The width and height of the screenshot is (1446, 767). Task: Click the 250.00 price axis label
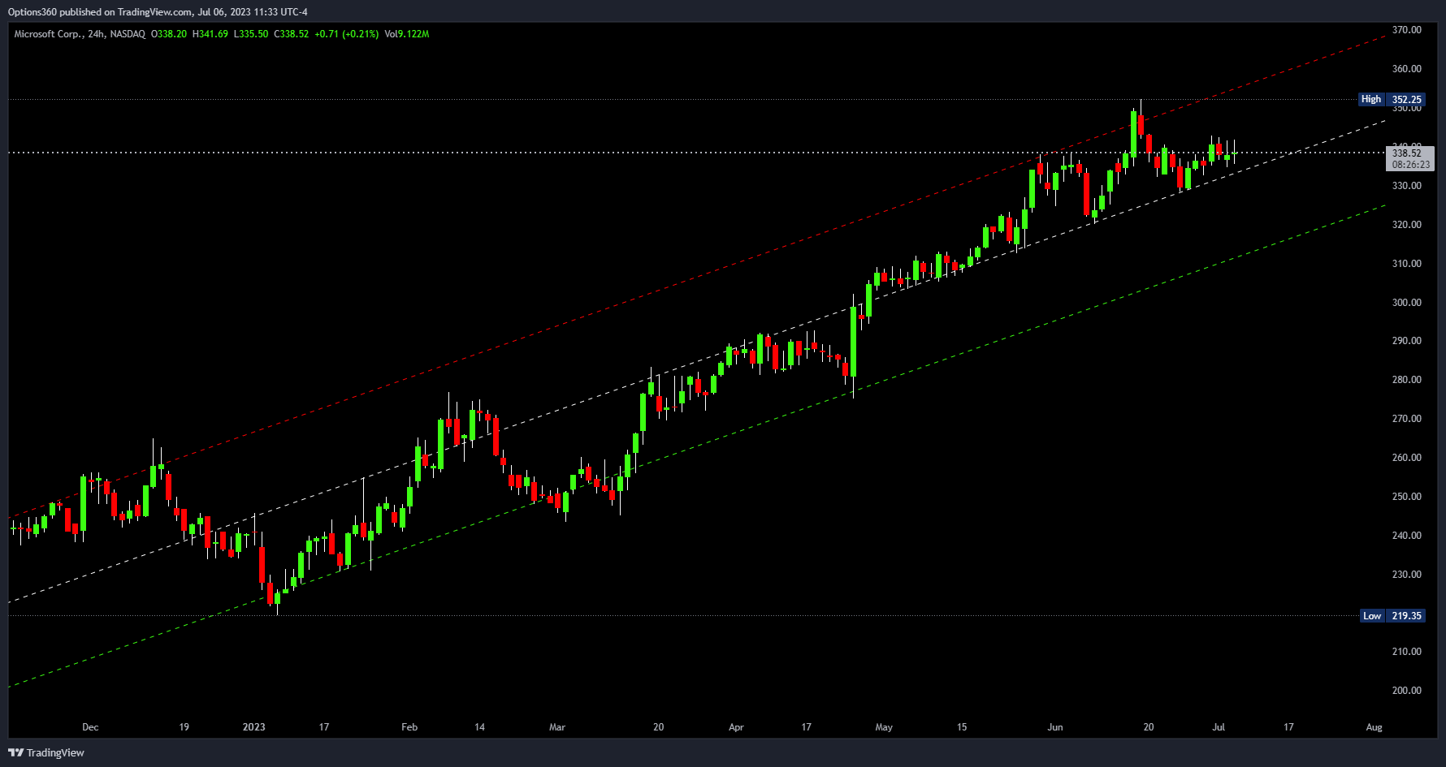coord(1407,497)
